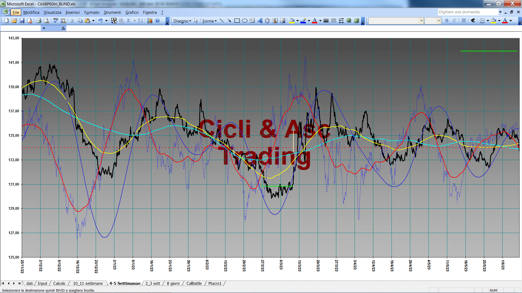Open the Chart Wizard icon

coord(150,21)
